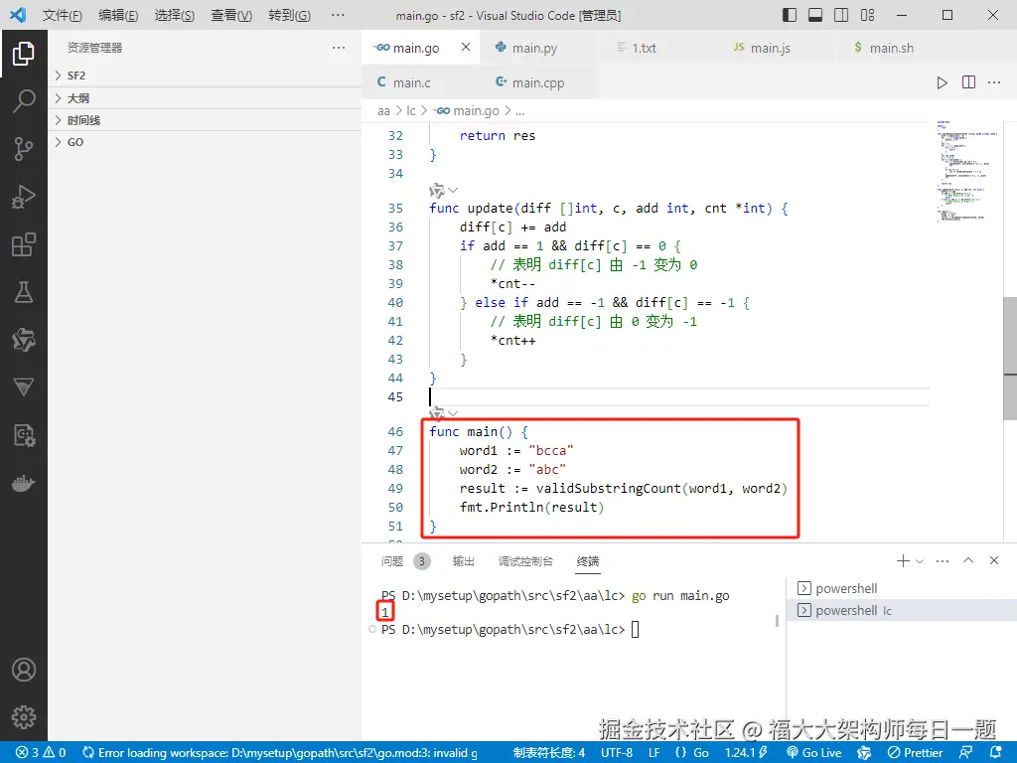Run the Go file with play button

click(x=942, y=82)
